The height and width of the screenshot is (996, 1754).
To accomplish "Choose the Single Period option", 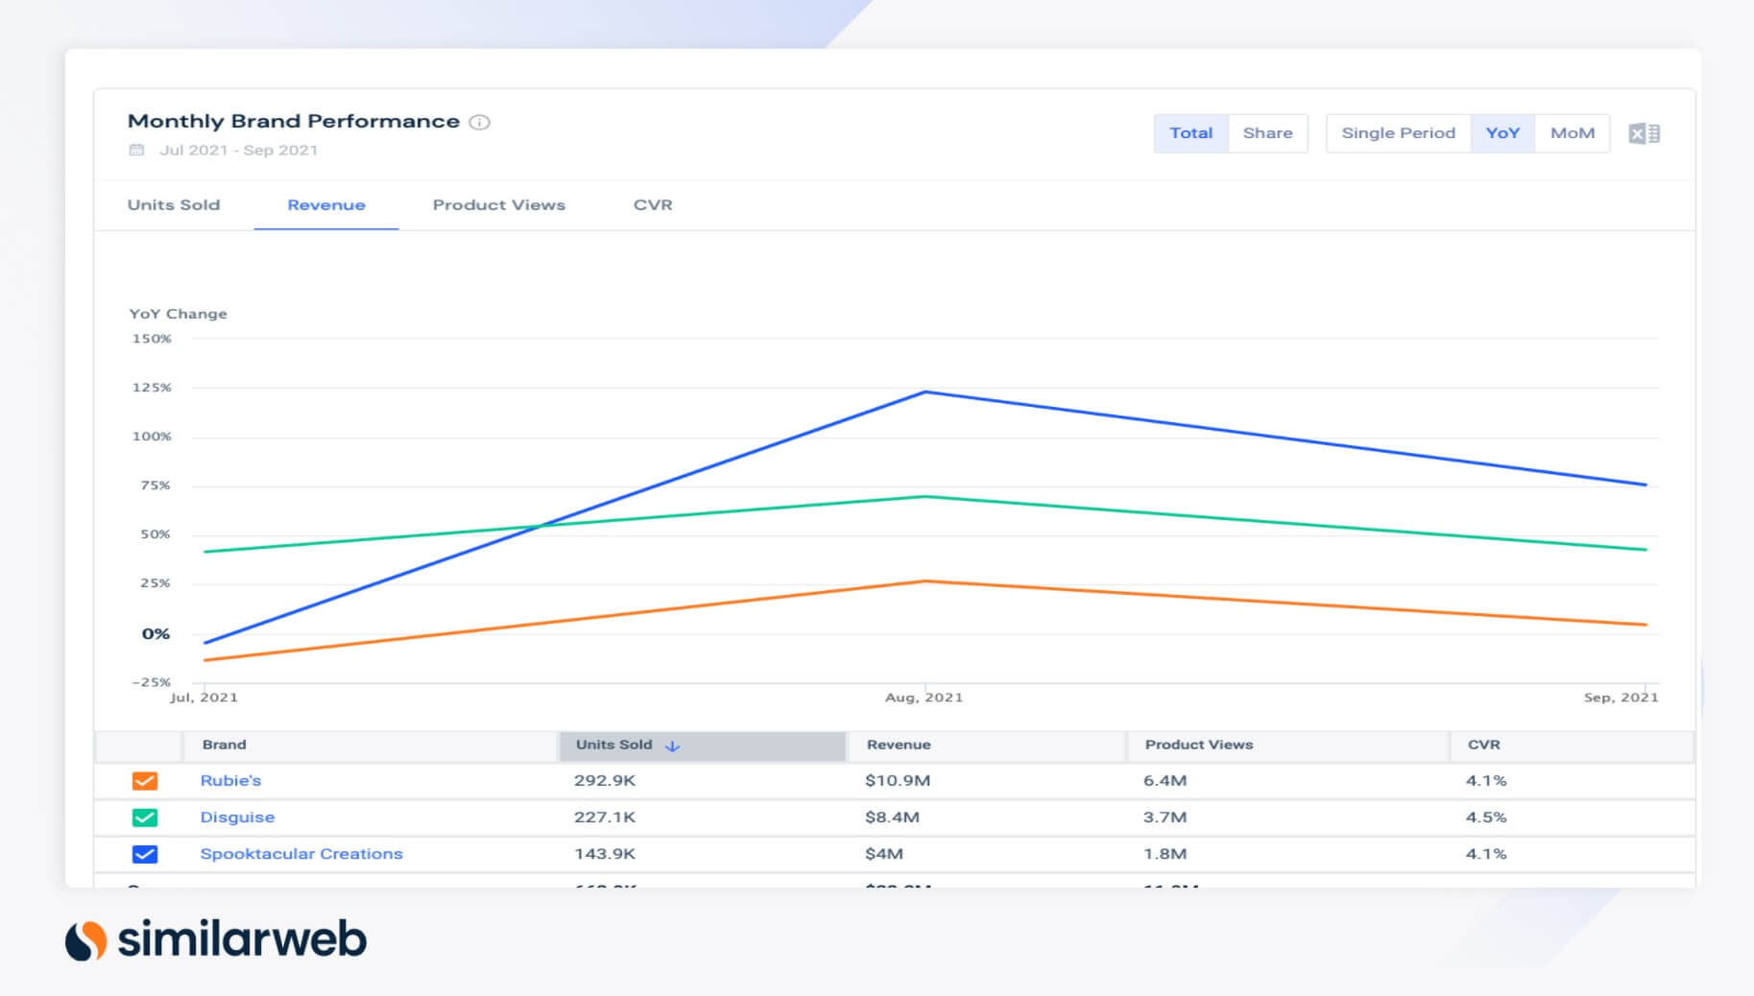I will 1398,133.
